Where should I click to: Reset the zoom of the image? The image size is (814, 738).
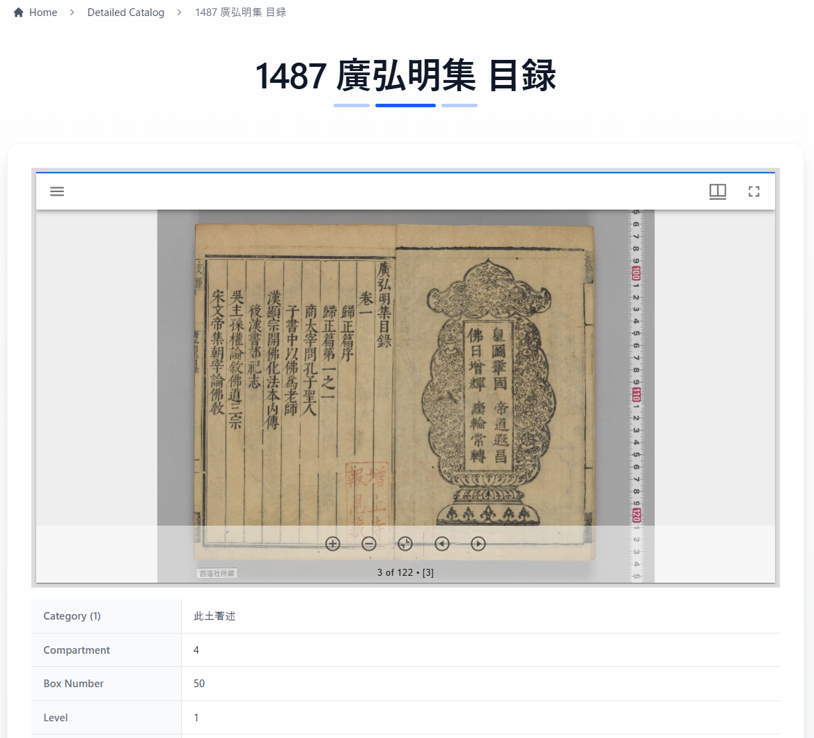tap(405, 544)
